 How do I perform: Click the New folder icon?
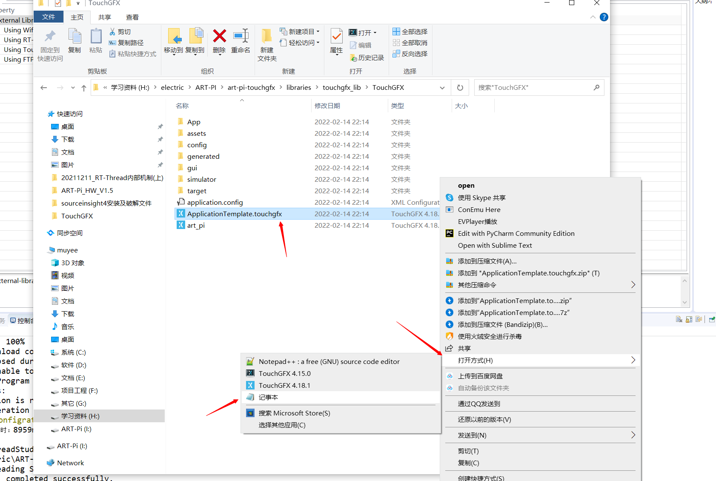267,37
